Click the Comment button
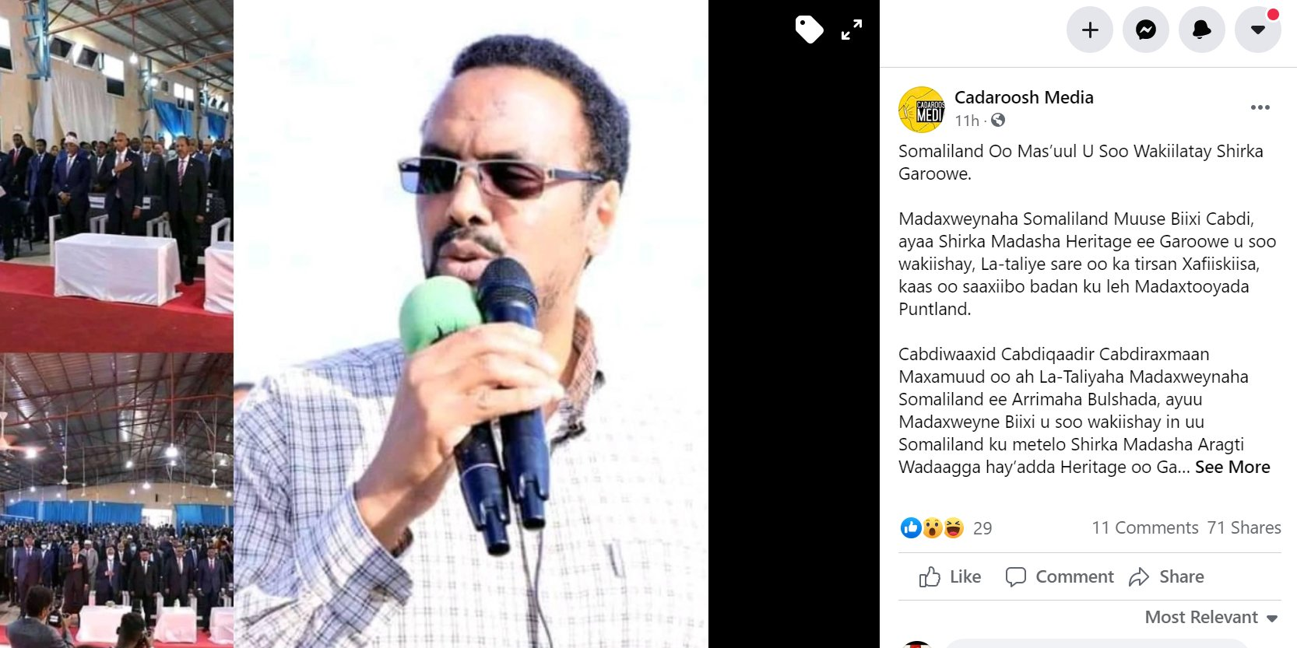 1060,576
